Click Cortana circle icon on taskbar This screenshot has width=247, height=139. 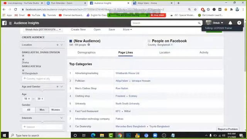pos(75,136)
